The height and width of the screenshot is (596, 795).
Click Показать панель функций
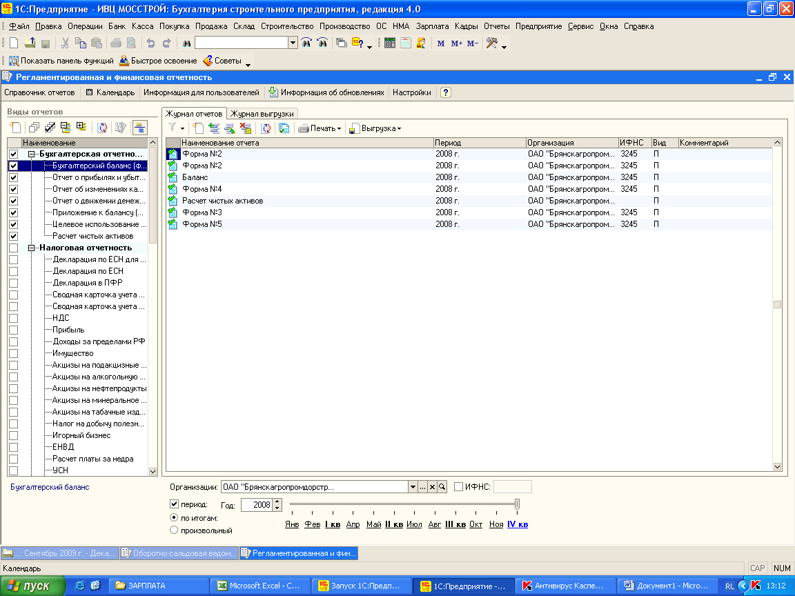[x=61, y=61]
